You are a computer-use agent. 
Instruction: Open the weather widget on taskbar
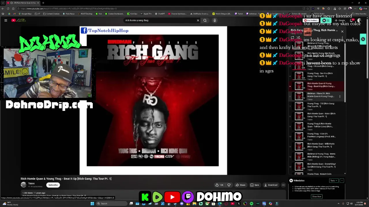(x=10, y=204)
